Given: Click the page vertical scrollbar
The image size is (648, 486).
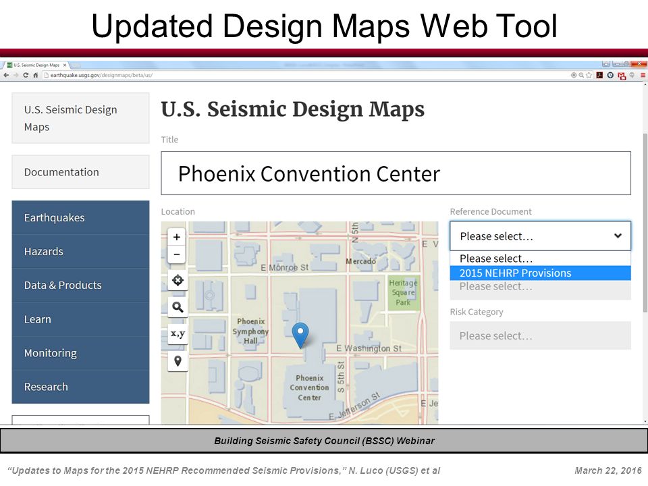Looking at the screenshot, I should coord(645,223).
